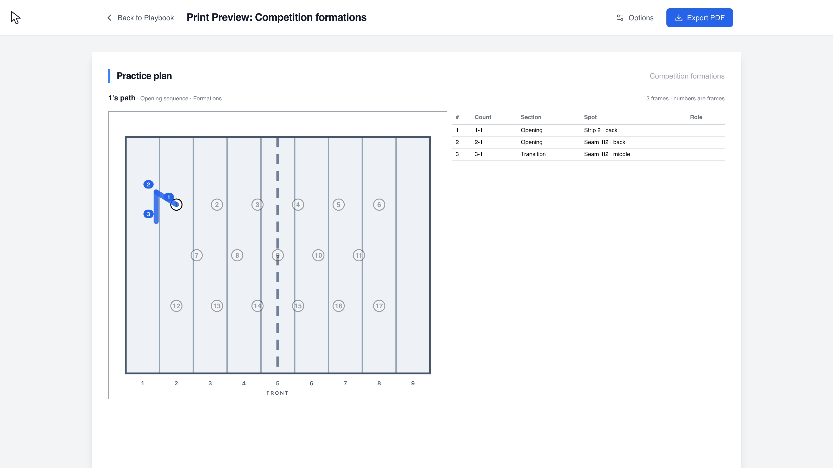Click the Export PDF button
This screenshot has width=833, height=468.
click(699, 18)
